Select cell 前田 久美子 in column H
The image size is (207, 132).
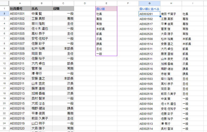tap(171, 94)
